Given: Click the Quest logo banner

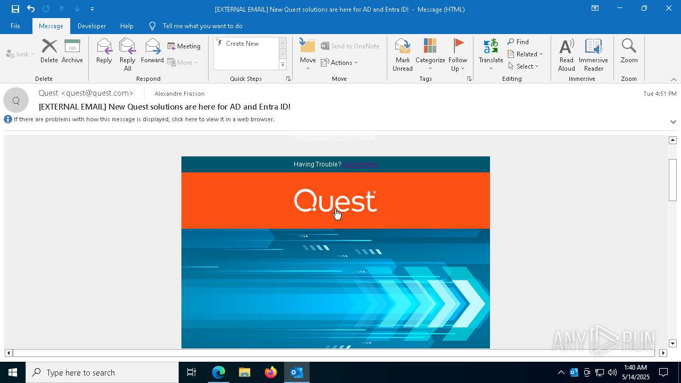Looking at the screenshot, I should 336,201.
